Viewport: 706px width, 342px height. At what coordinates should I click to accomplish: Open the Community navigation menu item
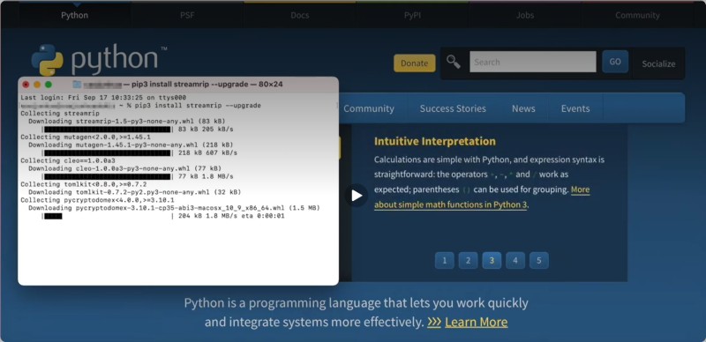tap(369, 108)
